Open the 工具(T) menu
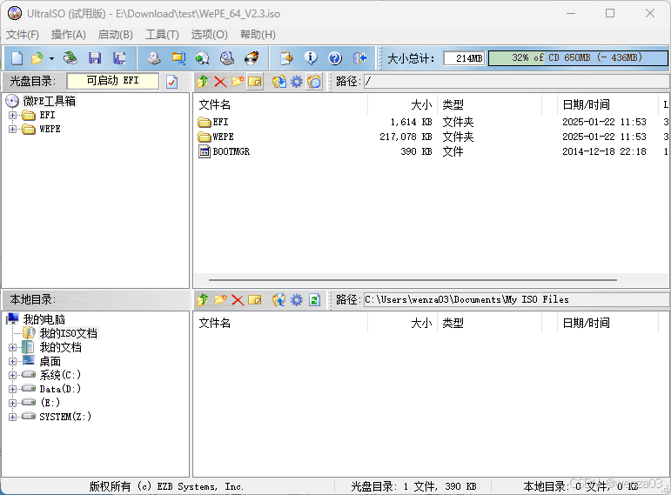 coord(162,35)
